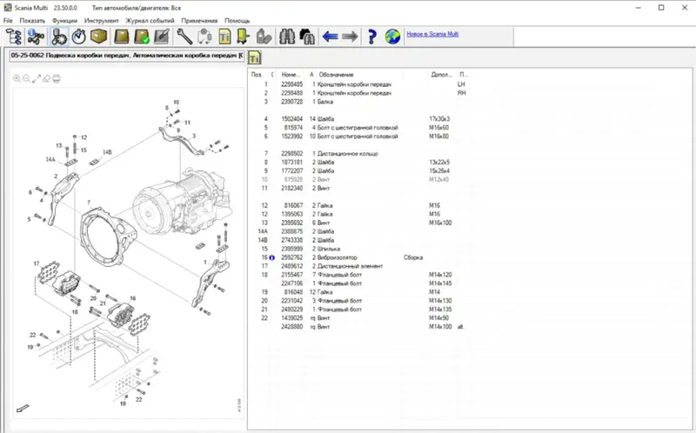The height and width of the screenshot is (433, 696).
Task: Go forward with the grey right arrow
Action: (350, 37)
